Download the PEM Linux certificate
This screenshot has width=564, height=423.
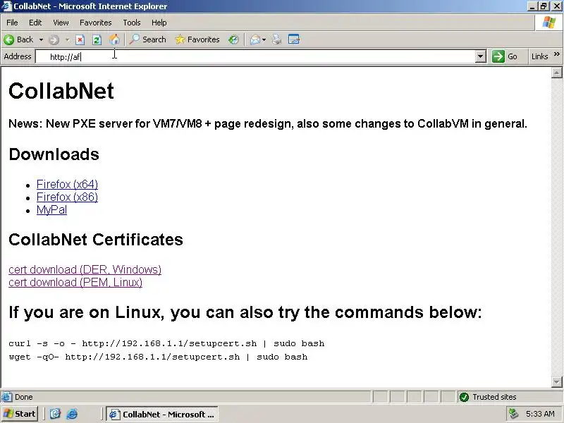tap(75, 283)
